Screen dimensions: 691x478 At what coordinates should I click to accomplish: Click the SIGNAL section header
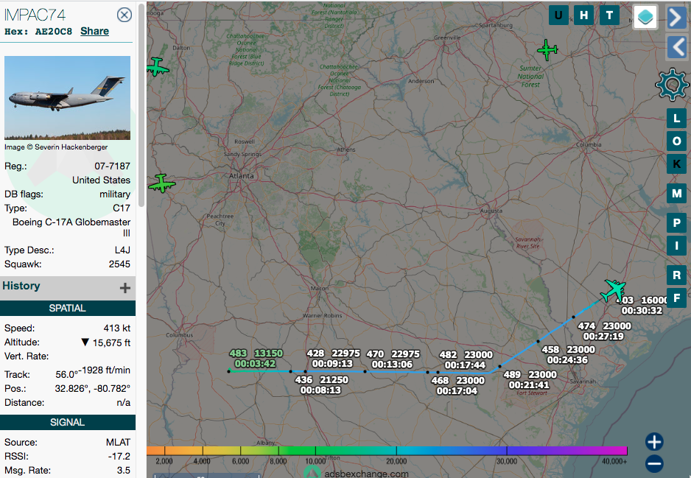68,422
